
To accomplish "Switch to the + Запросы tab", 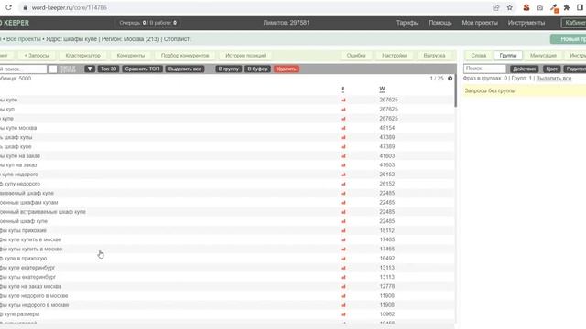I will pos(37,56).
